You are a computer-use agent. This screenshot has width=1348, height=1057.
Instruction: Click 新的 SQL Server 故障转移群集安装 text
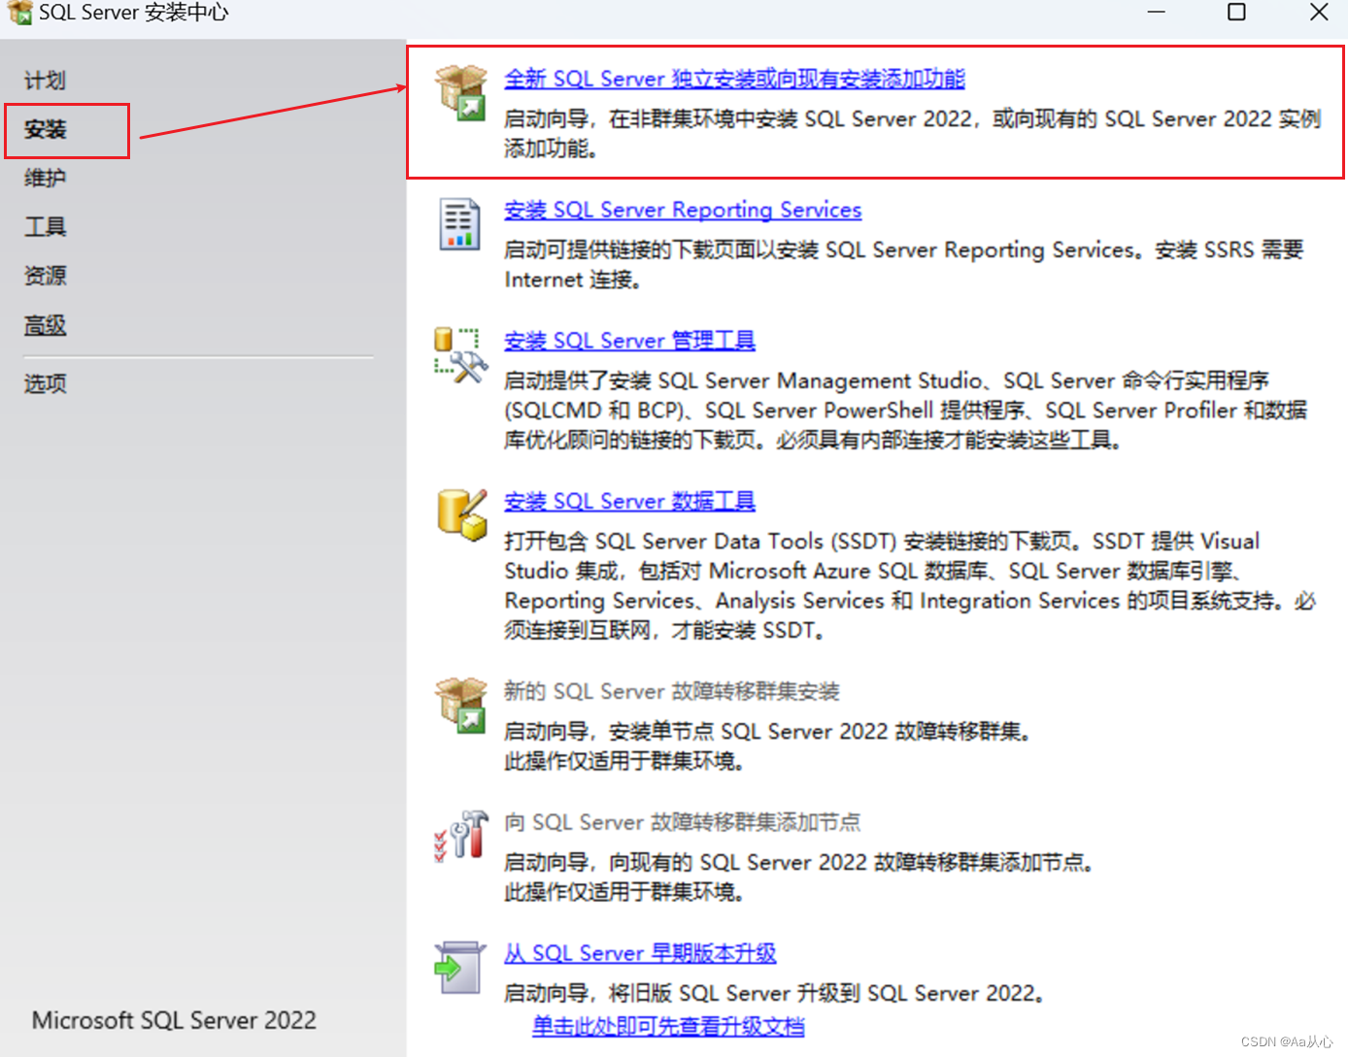672,691
